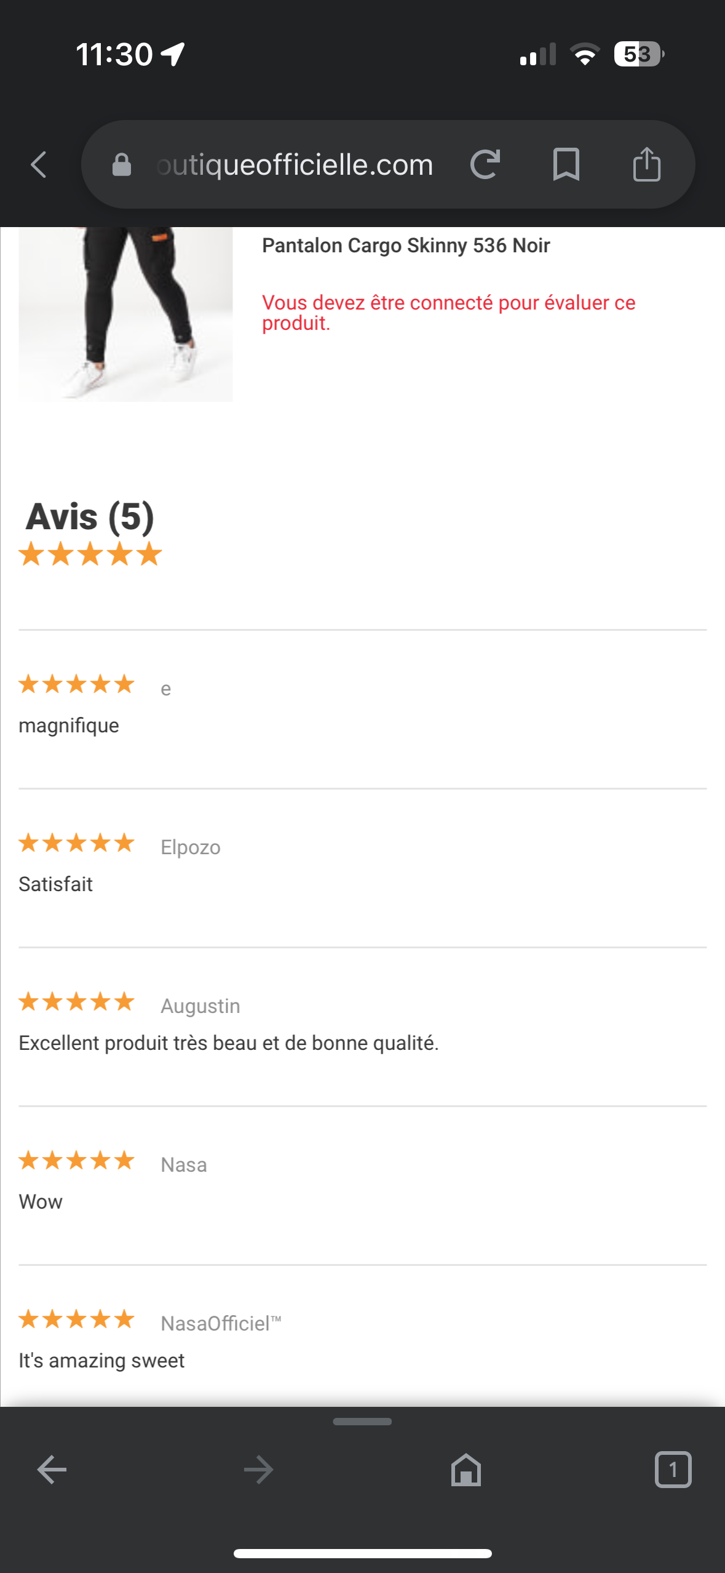Tap the Pantalon Cargo Skinny 536 Noir title
The width and height of the screenshot is (725, 1573).
click(406, 246)
